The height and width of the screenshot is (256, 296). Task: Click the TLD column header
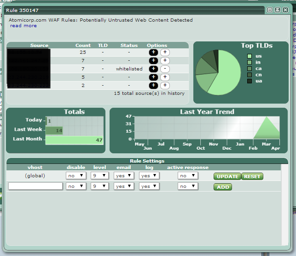103,45
